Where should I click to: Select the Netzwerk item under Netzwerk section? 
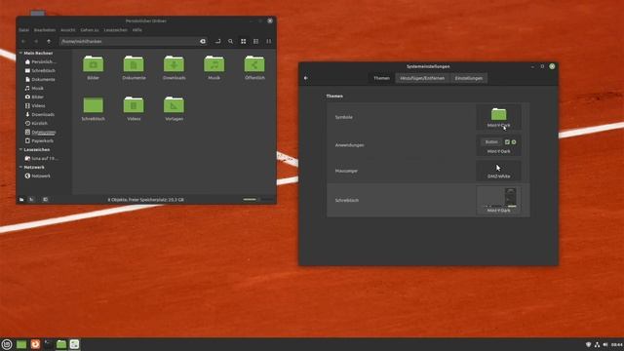tap(40, 175)
